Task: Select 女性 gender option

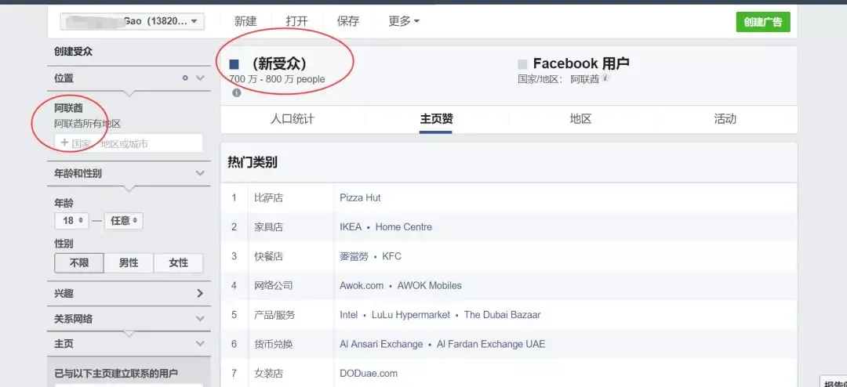Action: pyautogui.click(x=178, y=263)
